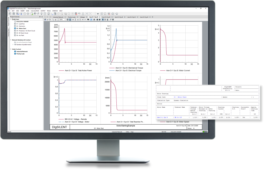Click the DIgSILENT title block label
The width and height of the screenshot is (264, 176).
(x=59, y=127)
